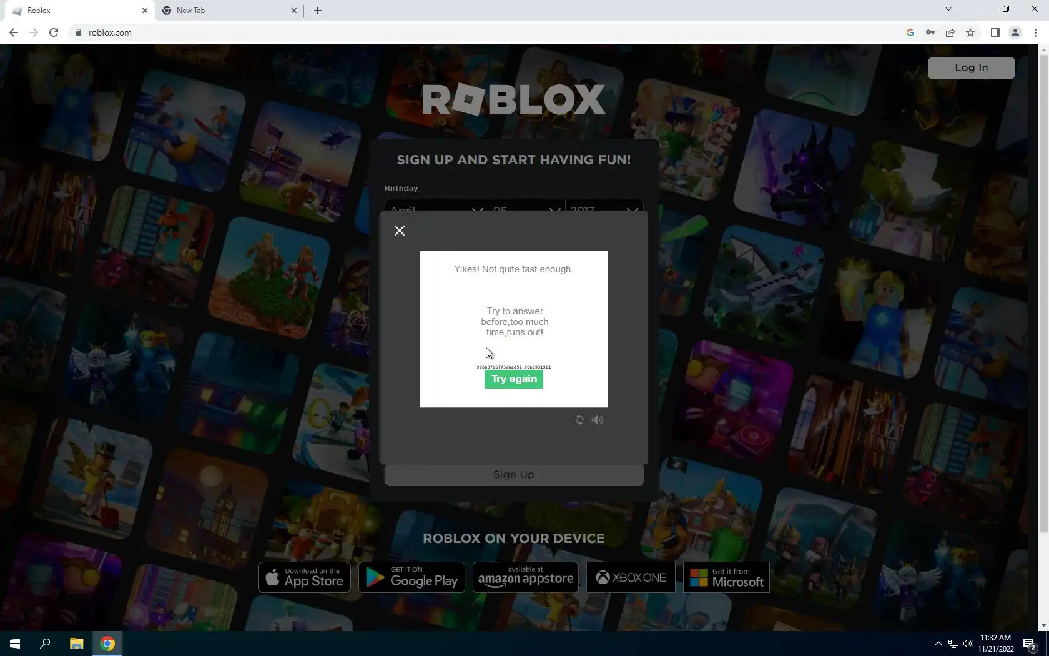Open the Windows Start menu
Screen dimensions: 1049x656
pyautogui.click(x=15, y=644)
